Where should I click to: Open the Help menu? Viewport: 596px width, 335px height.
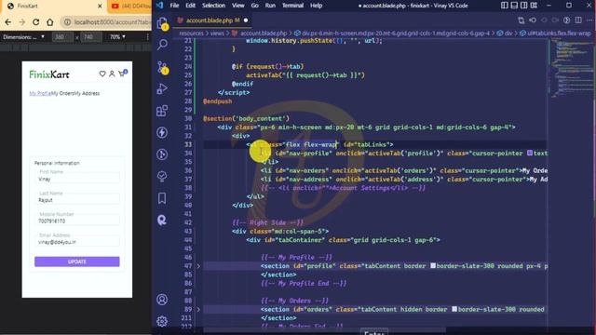tap(316, 6)
